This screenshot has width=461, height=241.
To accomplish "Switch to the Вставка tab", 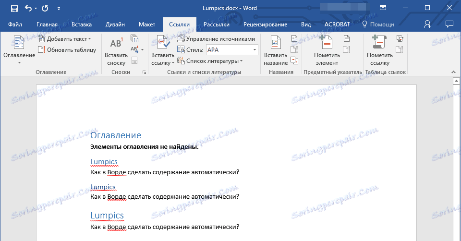I will (82, 24).
